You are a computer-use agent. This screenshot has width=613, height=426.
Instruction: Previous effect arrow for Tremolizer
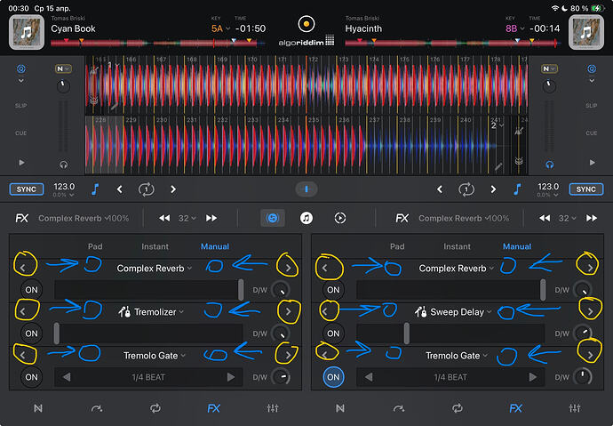point(23,312)
